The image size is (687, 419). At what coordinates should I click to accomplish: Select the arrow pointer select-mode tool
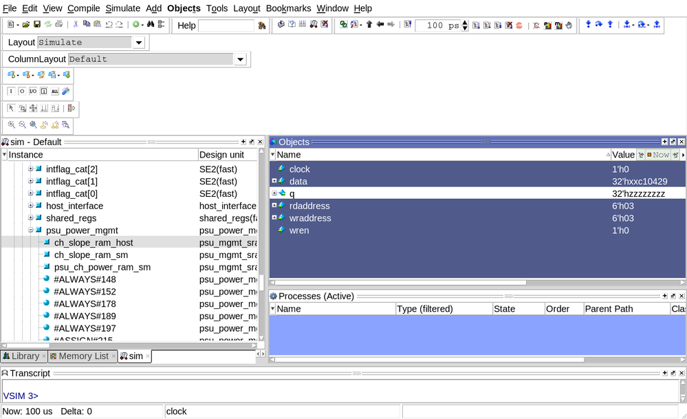click(11, 108)
